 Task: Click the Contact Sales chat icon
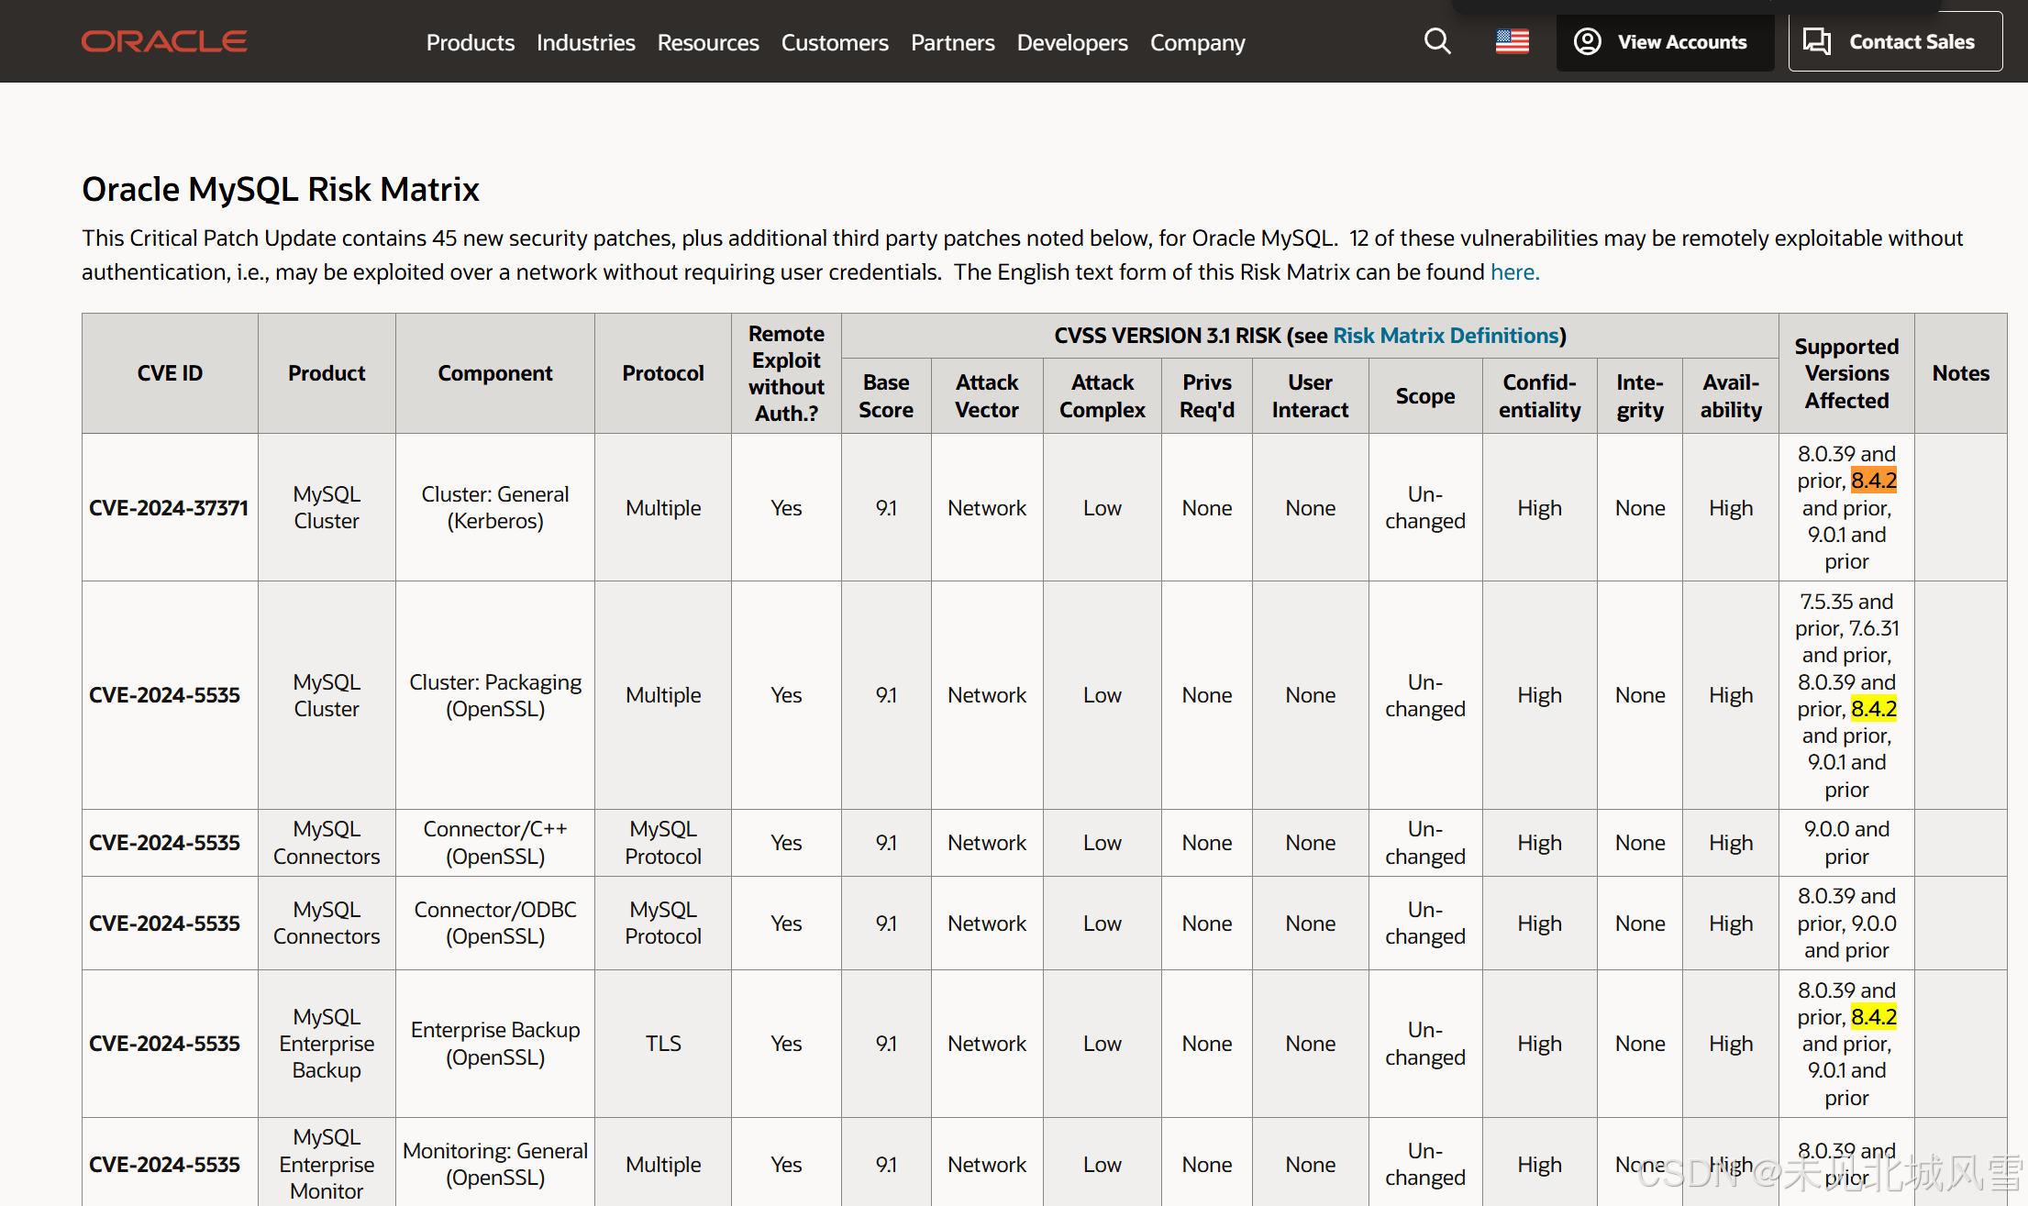coord(1816,42)
